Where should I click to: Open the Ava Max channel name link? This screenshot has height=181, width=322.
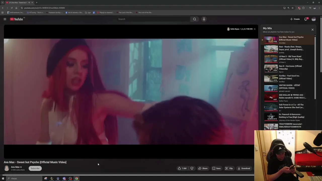pyautogui.click(x=15, y=167)
